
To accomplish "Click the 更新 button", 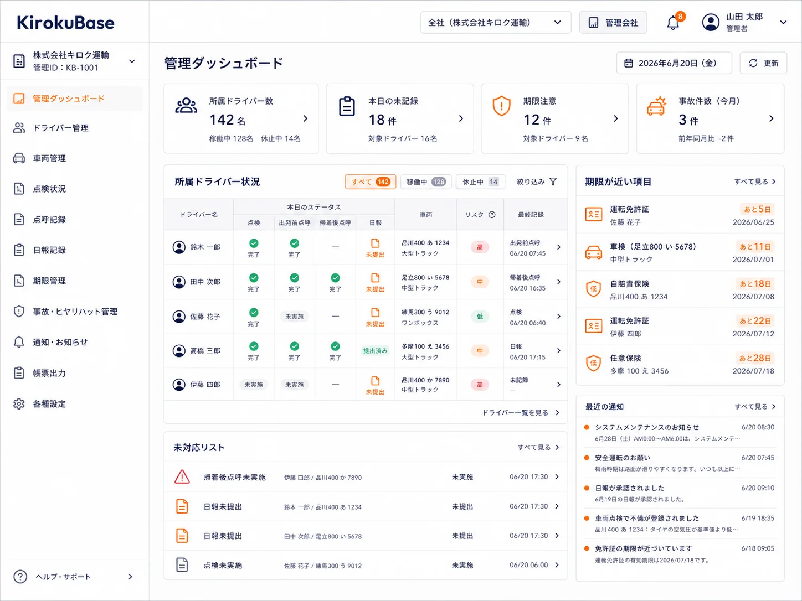I will click(763, 63).
